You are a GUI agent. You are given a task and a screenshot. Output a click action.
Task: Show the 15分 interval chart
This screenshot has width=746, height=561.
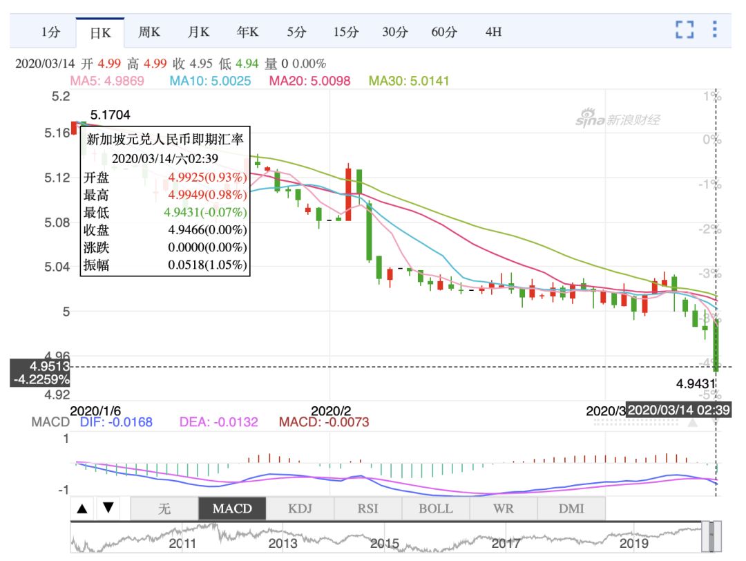pos(346,32)
